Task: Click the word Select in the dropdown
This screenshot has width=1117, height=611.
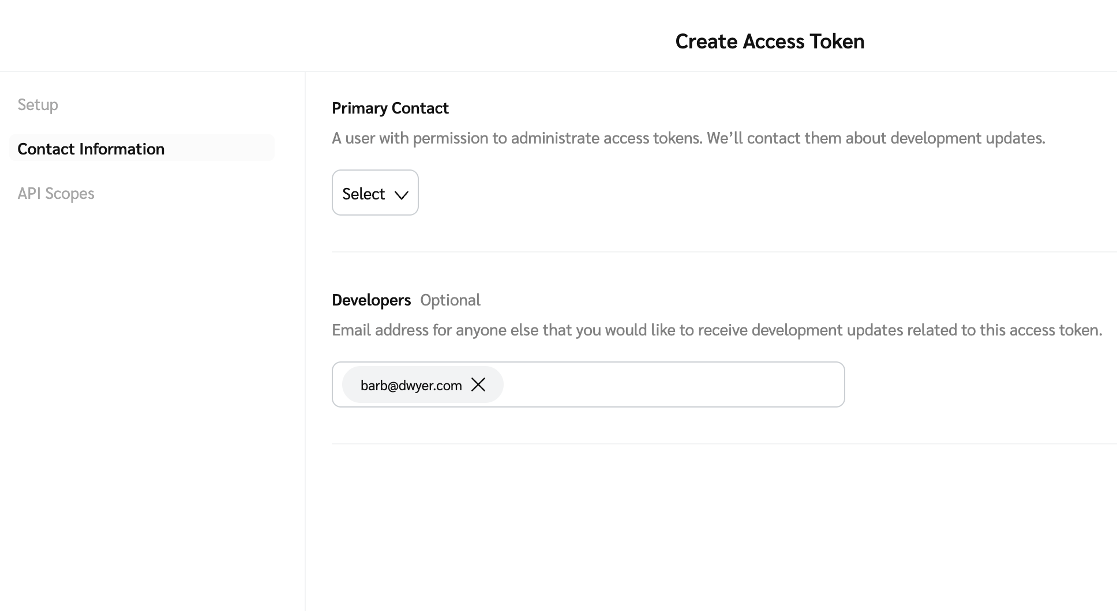Action: [363, 194]
